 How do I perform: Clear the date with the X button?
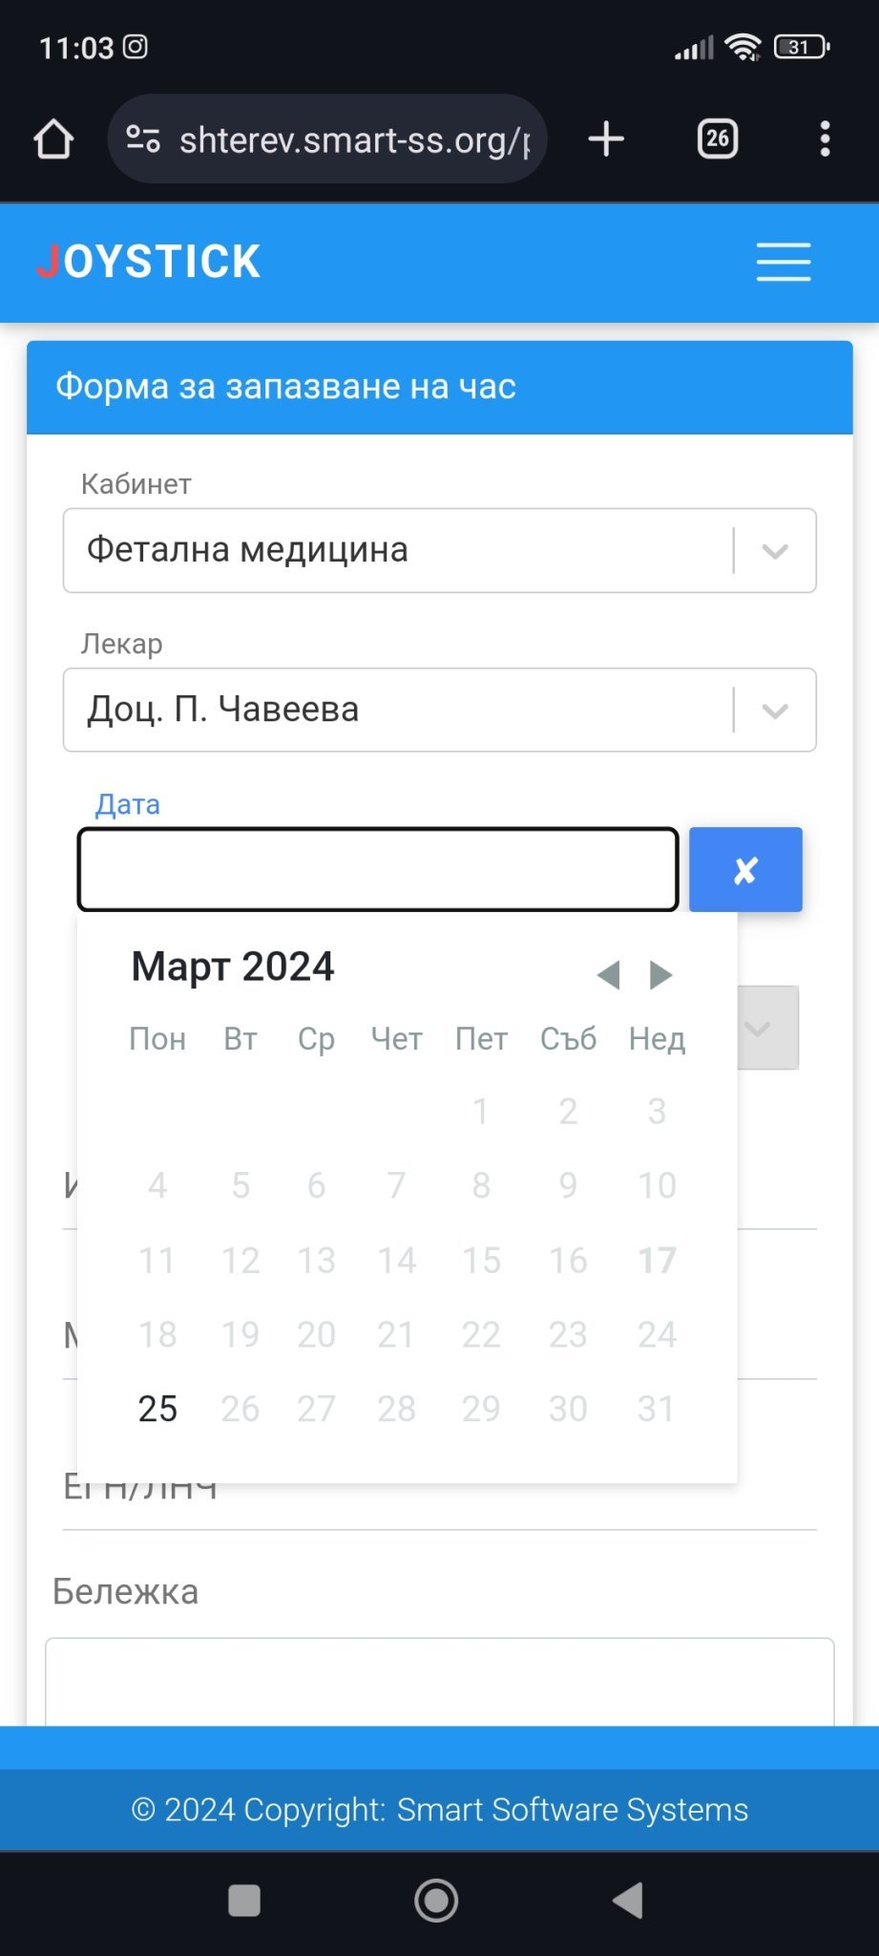point(745,870)
